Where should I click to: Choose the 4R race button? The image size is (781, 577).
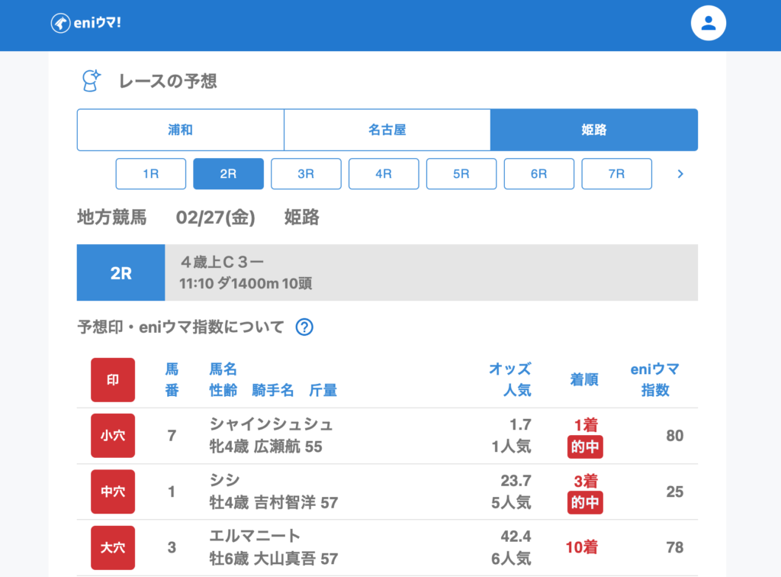point(384,174)
